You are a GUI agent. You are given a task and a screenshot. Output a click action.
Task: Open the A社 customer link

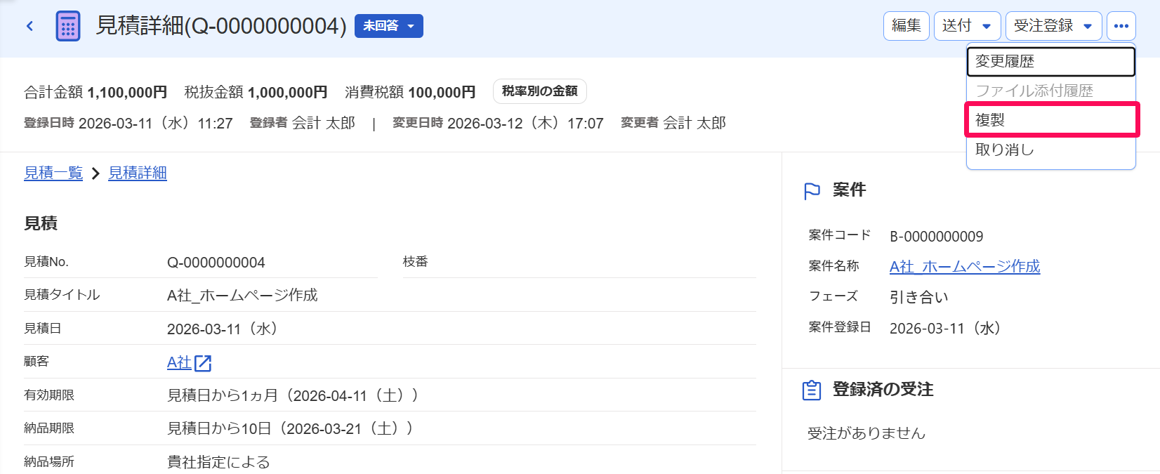pyautogui.click(x=179, y=362)
